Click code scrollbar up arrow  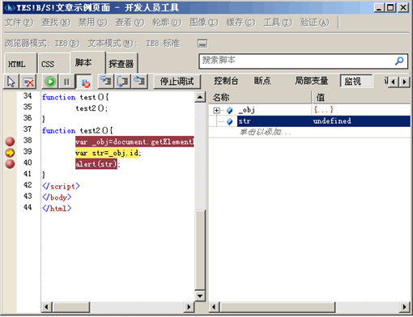click(200, 97)
